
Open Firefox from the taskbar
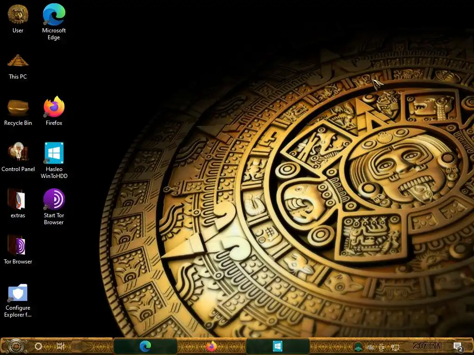[x=211, y=346]
